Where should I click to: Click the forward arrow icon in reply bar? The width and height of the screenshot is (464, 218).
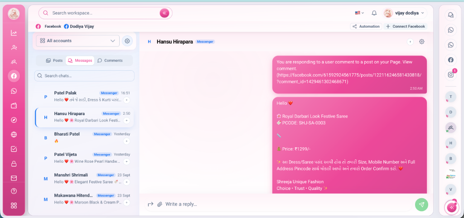click(x=150, y=204)
